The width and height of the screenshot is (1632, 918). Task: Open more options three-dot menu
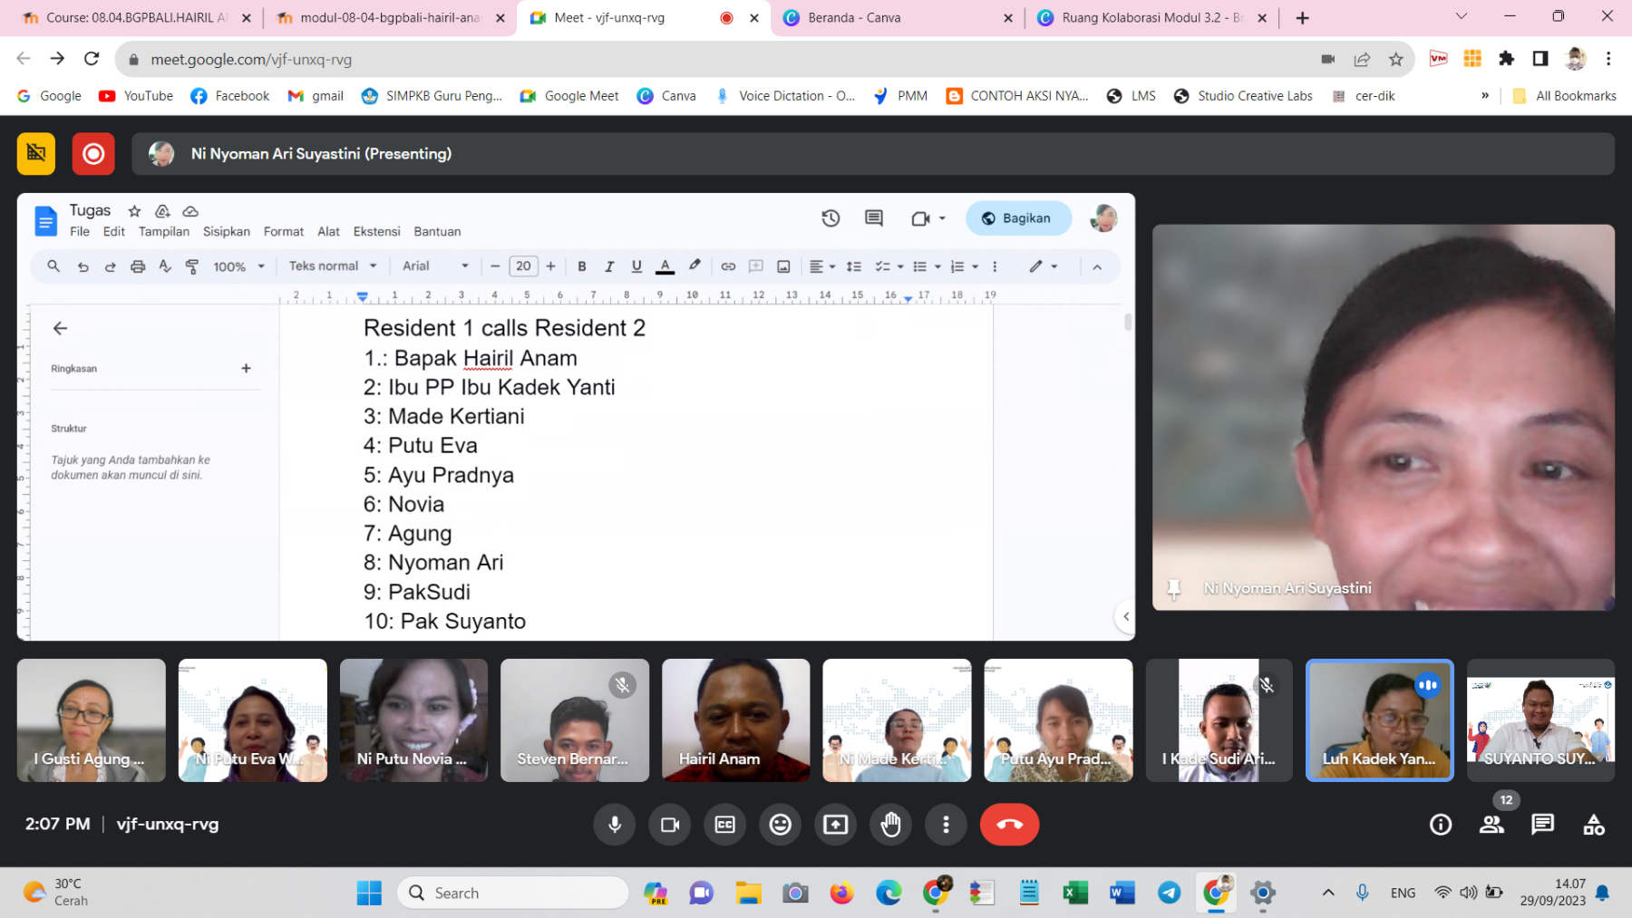[x=946, y=824]
